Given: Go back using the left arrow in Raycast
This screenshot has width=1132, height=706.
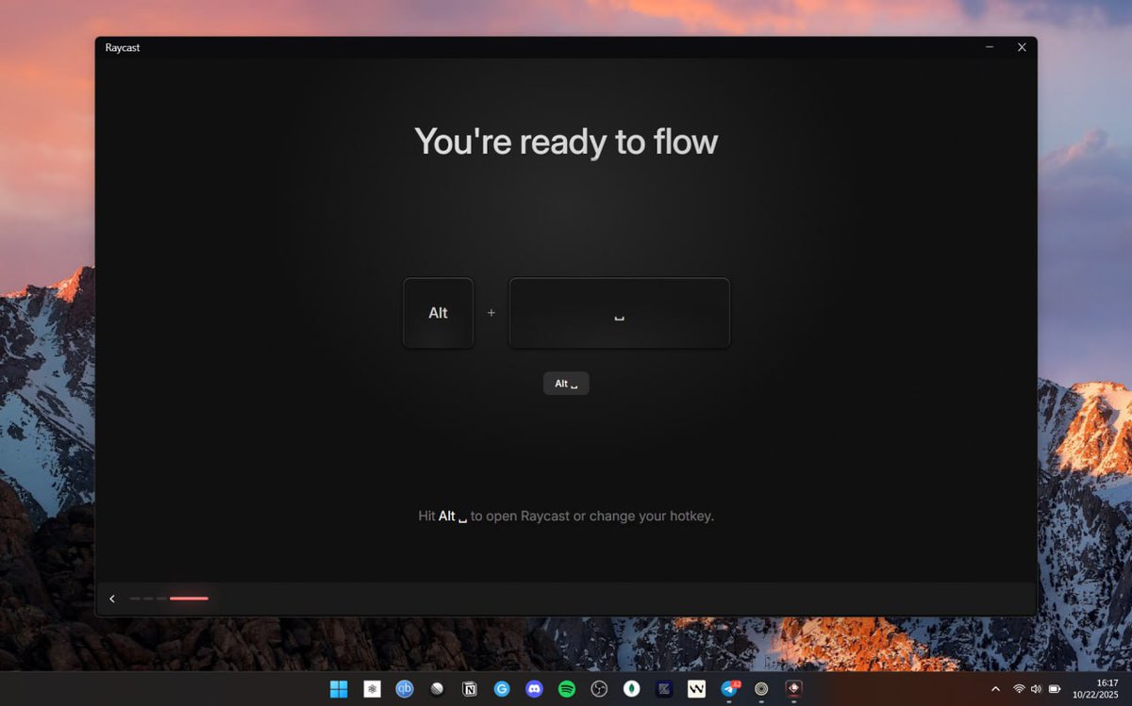Looking at the screenshot, I should point(112,599).
